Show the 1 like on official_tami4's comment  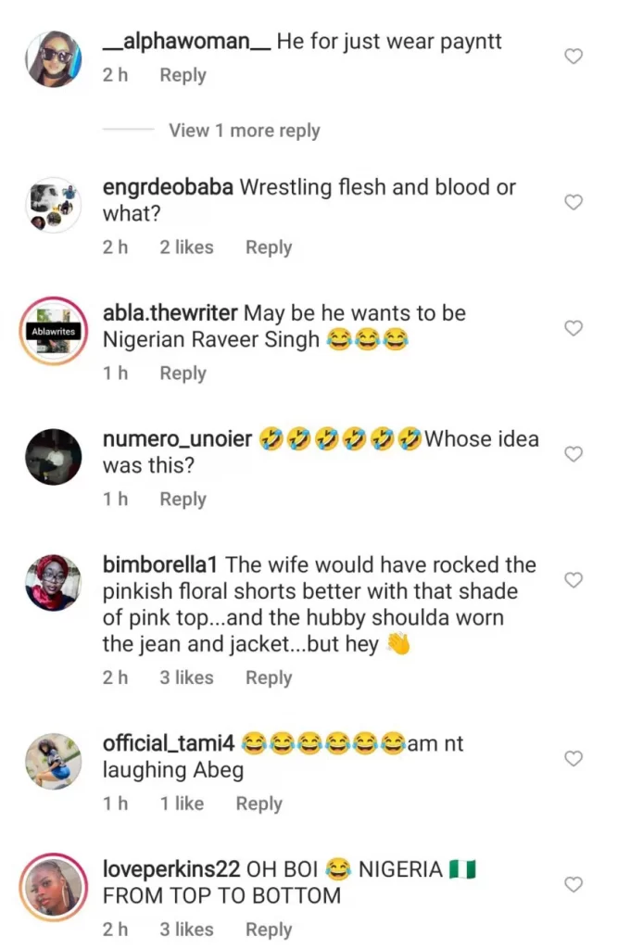click(182, 803)
